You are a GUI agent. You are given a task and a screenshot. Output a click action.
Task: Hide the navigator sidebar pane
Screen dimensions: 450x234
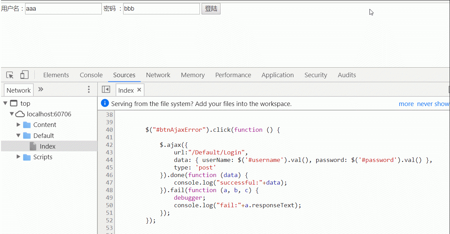tap(106, 90)
